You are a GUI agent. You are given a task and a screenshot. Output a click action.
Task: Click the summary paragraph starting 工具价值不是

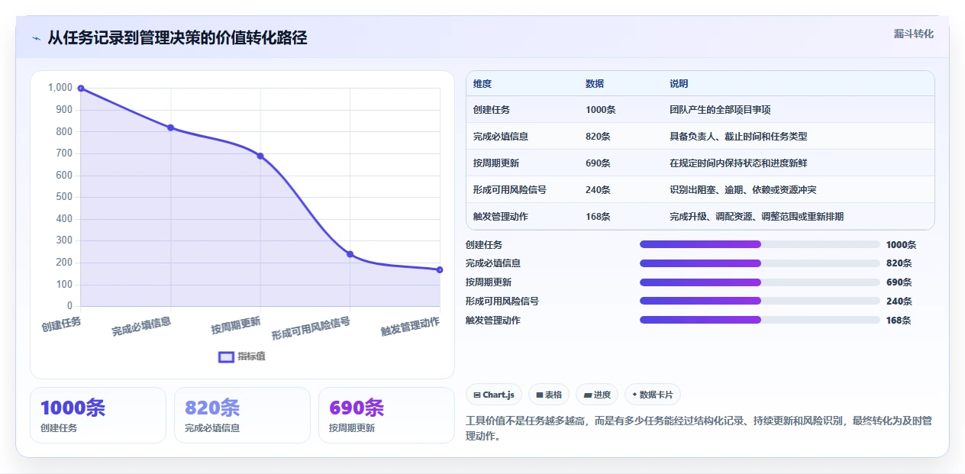pos(699,428)
